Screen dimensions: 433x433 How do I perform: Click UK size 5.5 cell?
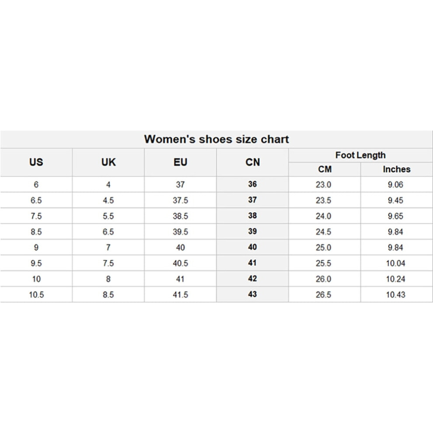pos(108,216)
